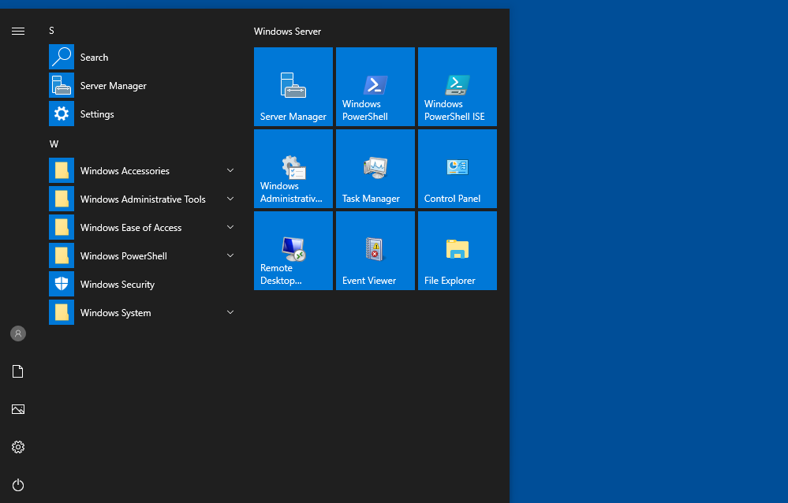Open the Windows Administrative Tools tile
Screen dimensions: 788x503
click(293, 169)
